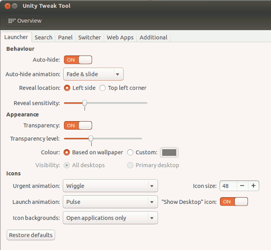Select the Web Apps tab

(120, 38)
